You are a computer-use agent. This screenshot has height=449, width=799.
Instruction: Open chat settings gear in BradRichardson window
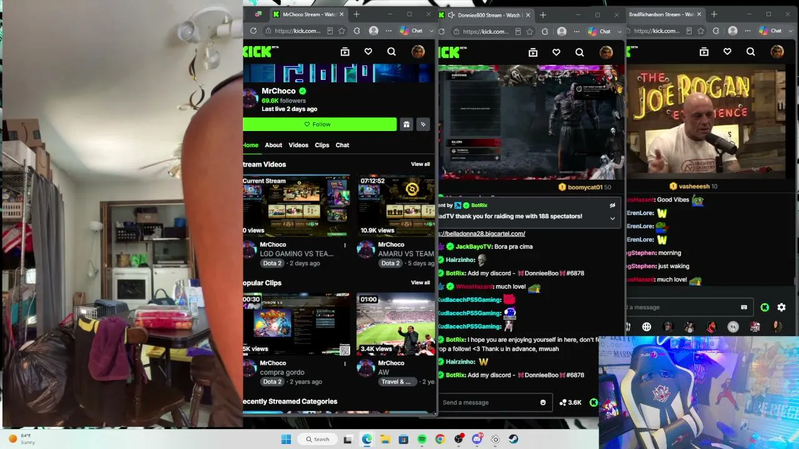coord(782,307)
